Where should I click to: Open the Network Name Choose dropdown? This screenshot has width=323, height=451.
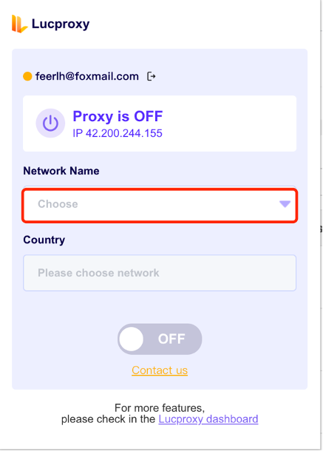click(160, 206)
